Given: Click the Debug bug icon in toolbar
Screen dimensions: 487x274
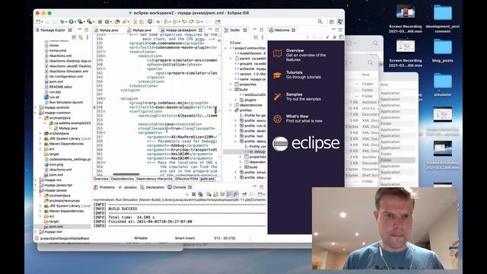Looking at the screenshot, I should coord(62,22).
